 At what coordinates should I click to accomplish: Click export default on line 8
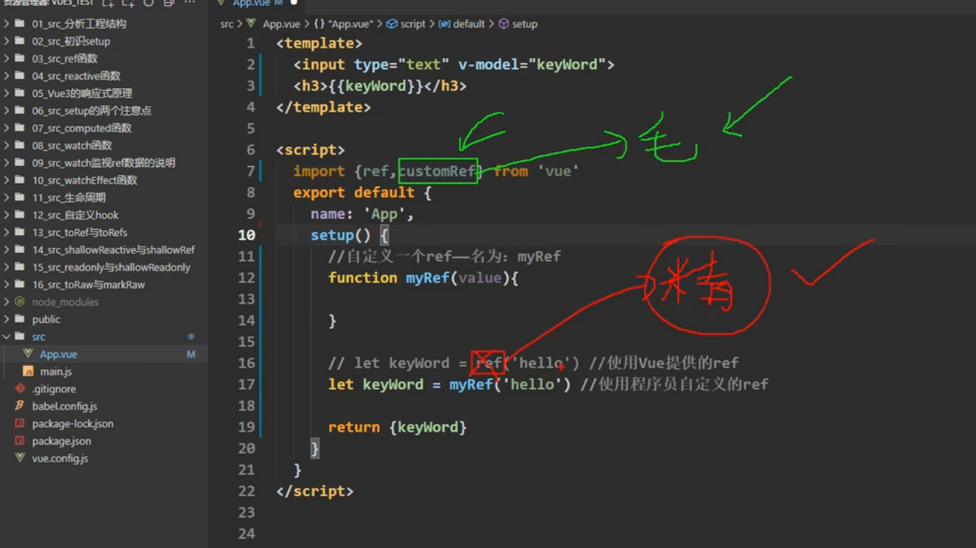coord(354,193)
